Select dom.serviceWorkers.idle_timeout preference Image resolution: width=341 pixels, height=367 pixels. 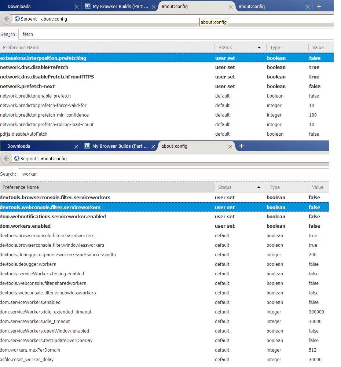click(x=164, y=322)
